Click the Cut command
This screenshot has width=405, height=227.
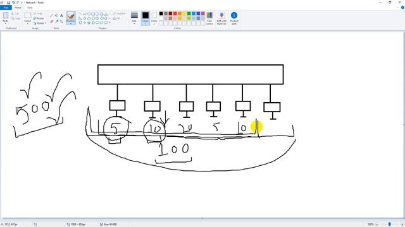click(16, 14)
